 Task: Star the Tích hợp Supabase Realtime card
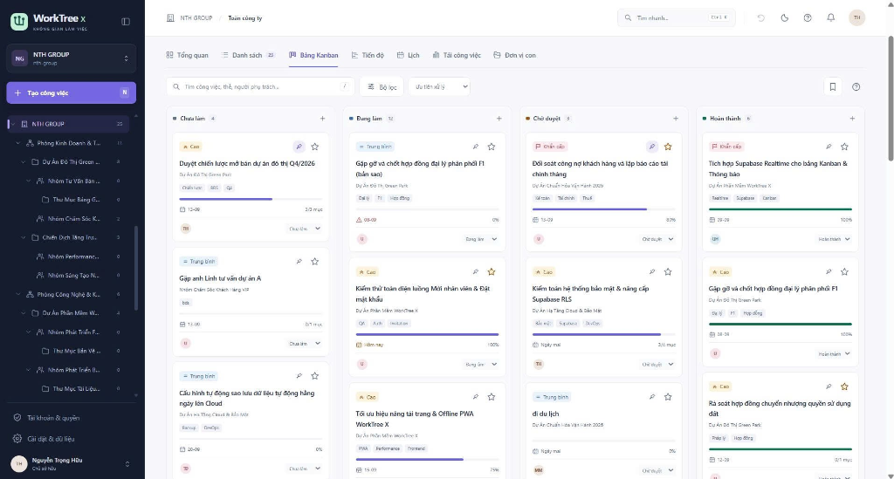click(844, 147)
